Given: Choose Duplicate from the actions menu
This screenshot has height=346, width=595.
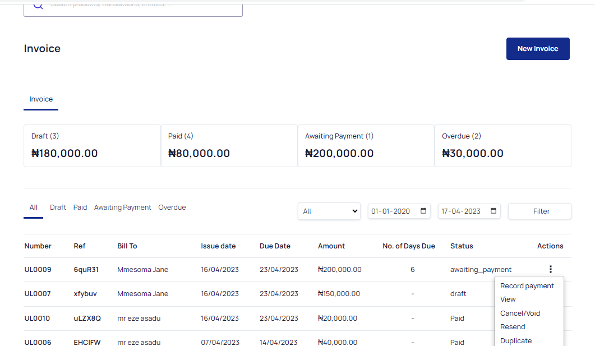Looking at the screenshot, I should (x=516, y=340).
